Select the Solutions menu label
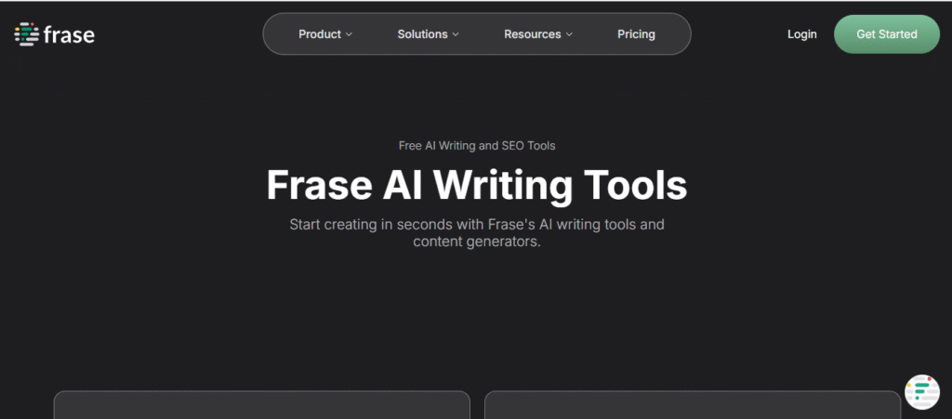 tap(422, 34)
